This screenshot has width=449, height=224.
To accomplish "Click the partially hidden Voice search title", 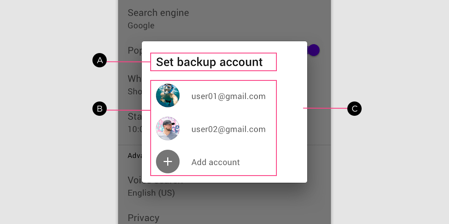I will coord(135,180).
